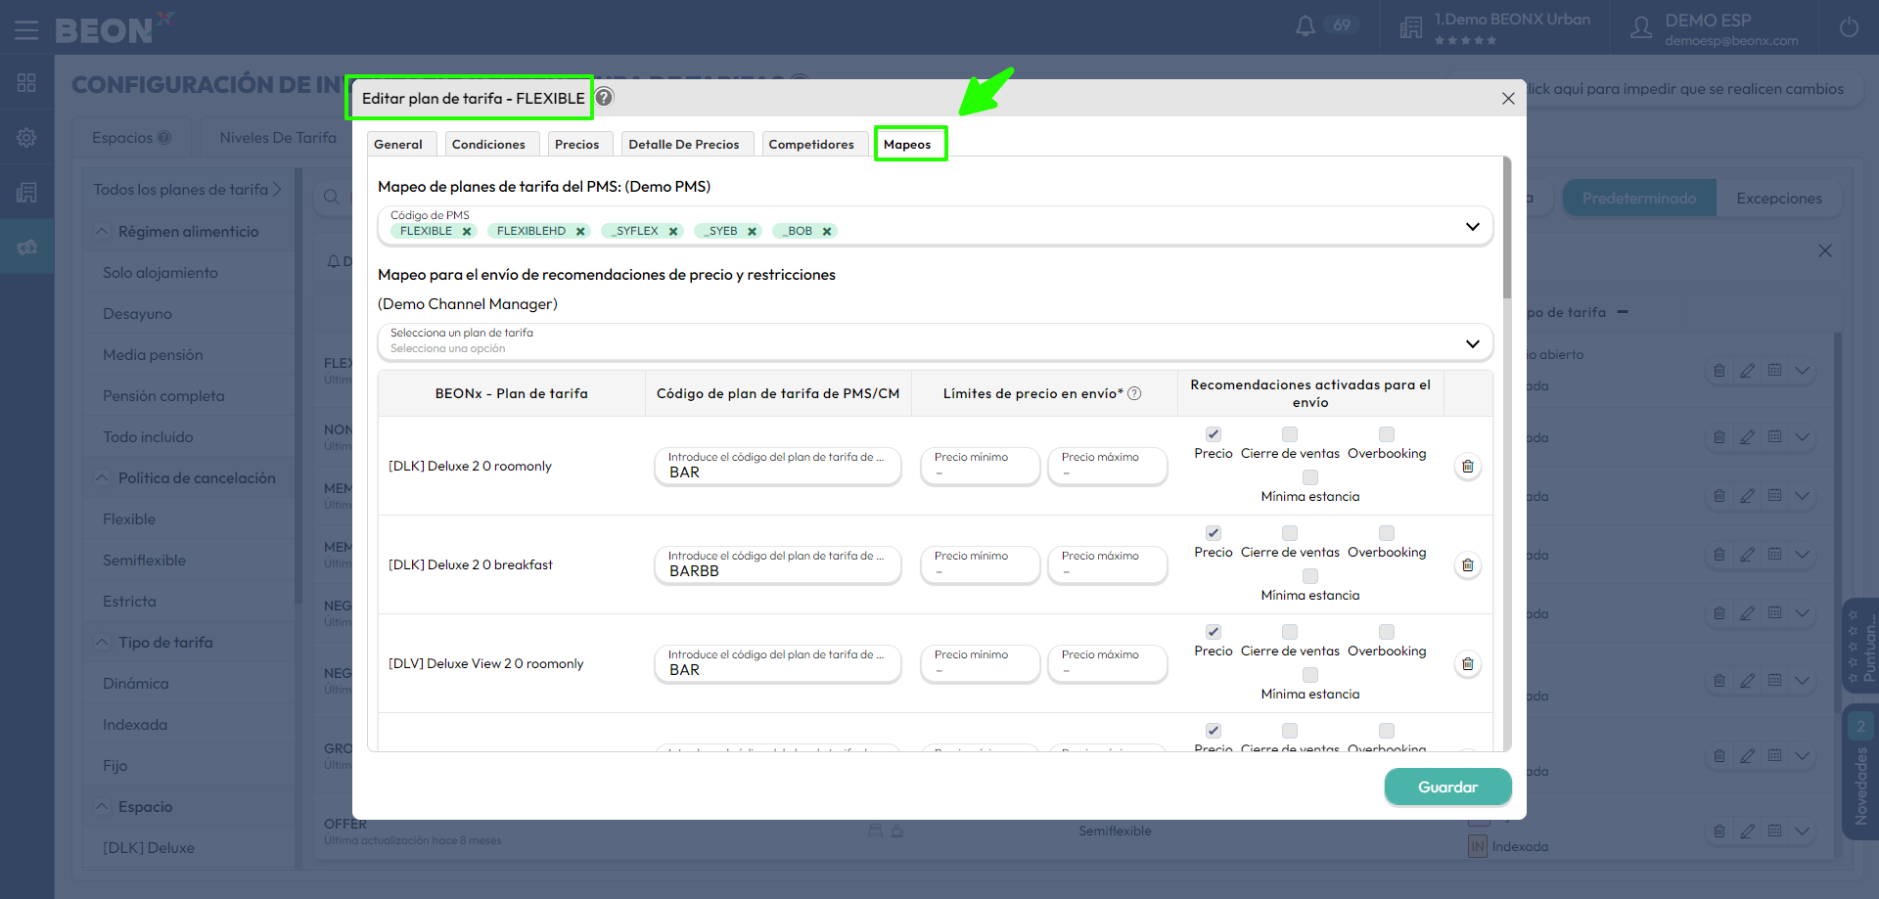Click the search magnifier icon behind the dialog

(332, 197)
